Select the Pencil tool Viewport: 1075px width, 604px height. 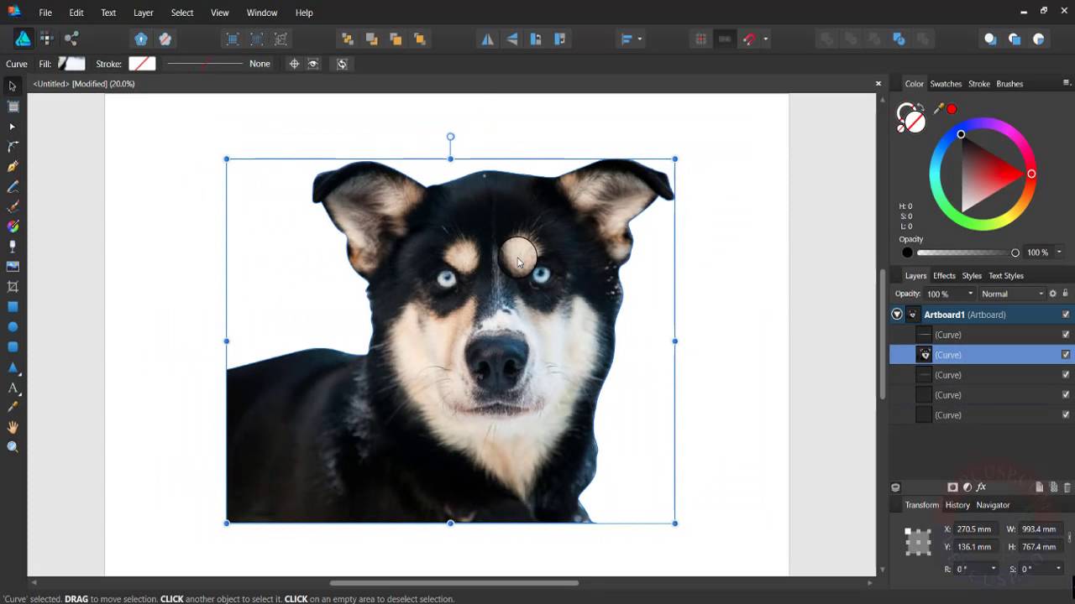(13, 186)
